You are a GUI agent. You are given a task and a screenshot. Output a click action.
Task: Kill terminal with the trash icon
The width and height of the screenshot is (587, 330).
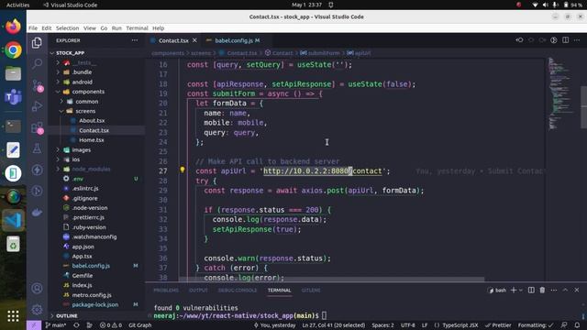[x=542, y=290]
